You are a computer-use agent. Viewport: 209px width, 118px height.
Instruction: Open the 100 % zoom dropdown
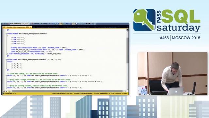(9, 91)
